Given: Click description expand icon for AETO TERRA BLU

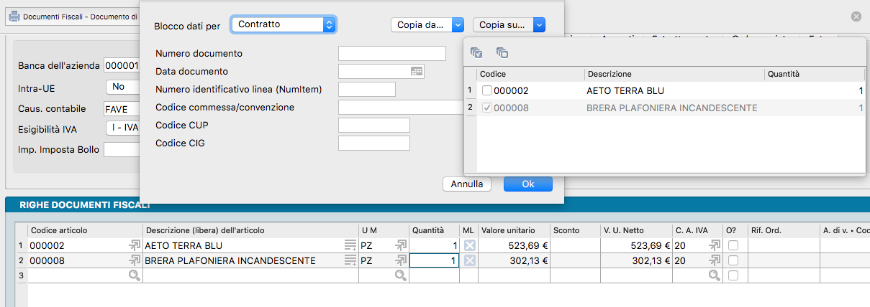Looking at the screenshot, I should tap(350, 245).
